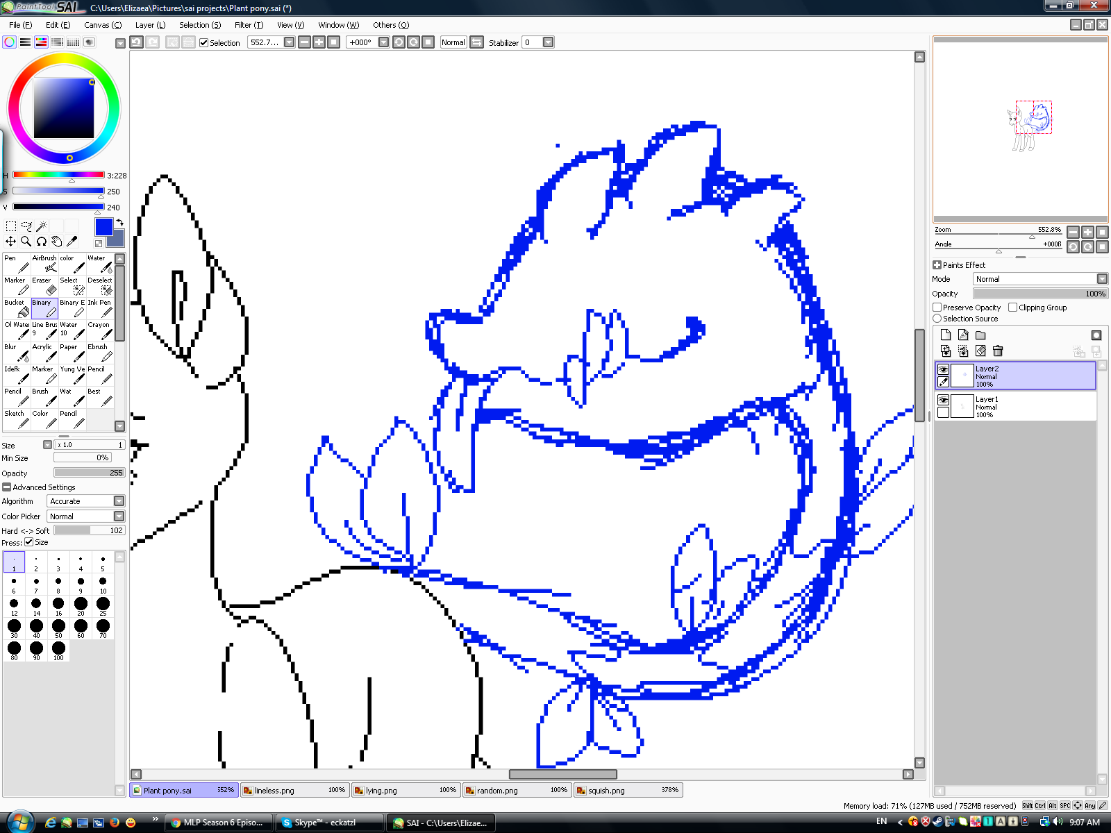
Task: Open the File menu
Action: pyautogui.click(x=20, y=25)
